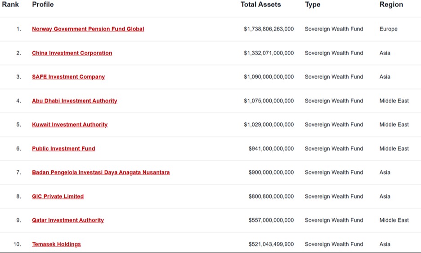Open Kuwait Investment Authority profile
421x253 pixels.
click(70, 125)
